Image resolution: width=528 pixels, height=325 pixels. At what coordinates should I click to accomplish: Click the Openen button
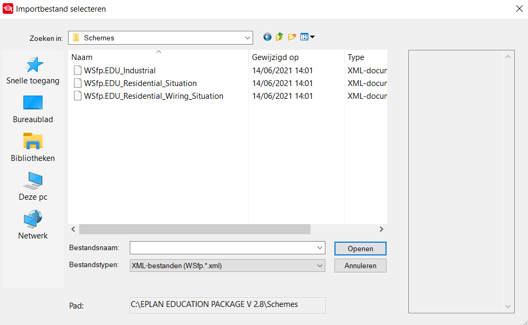pyautogui.click(x=361, y=249)
